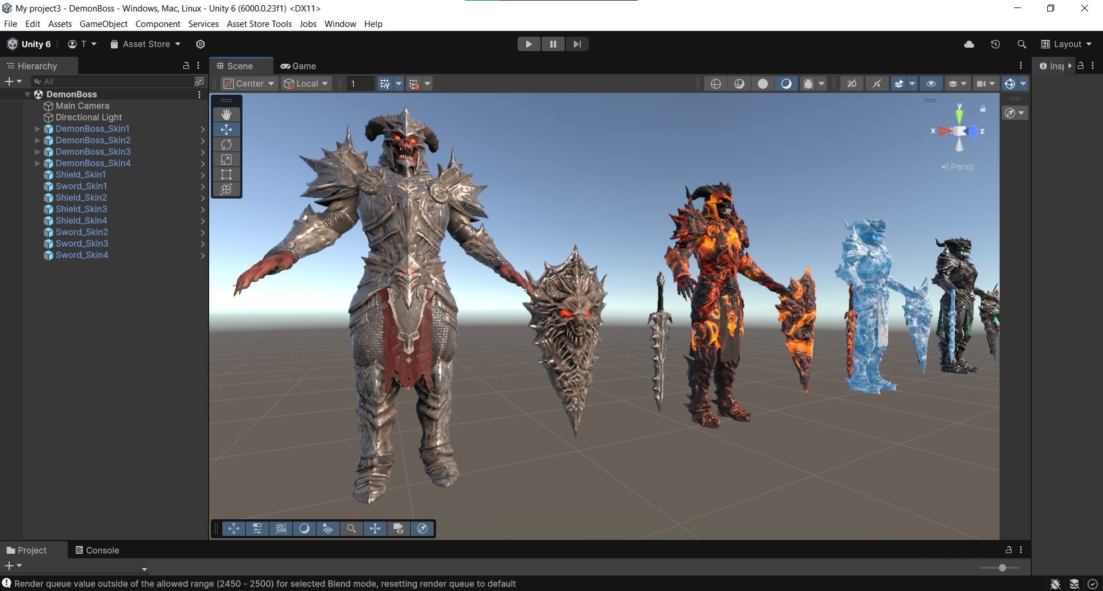Select the Scale tool

click(x=226, y=160)
